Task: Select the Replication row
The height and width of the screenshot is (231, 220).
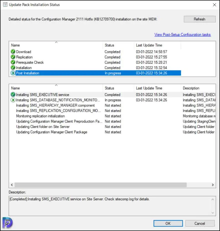Action: point(95,57)
